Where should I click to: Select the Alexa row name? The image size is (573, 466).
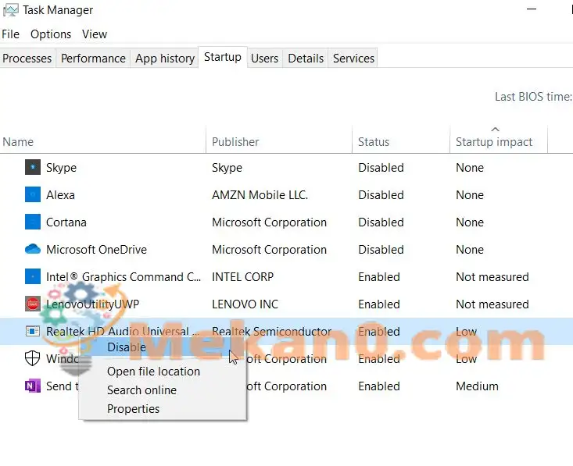coord(60,194)
